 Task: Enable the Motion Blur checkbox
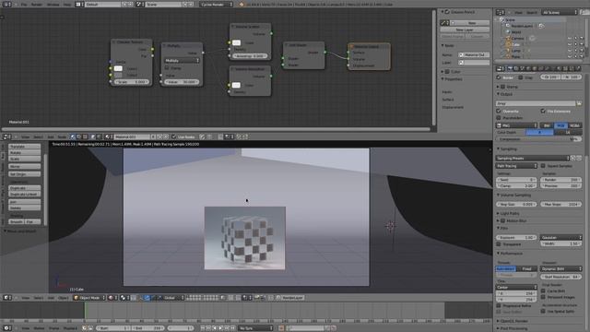(x=502, y=220)
